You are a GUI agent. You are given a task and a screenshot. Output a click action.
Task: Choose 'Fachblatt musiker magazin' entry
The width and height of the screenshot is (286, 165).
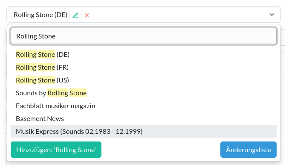(144, 106)
